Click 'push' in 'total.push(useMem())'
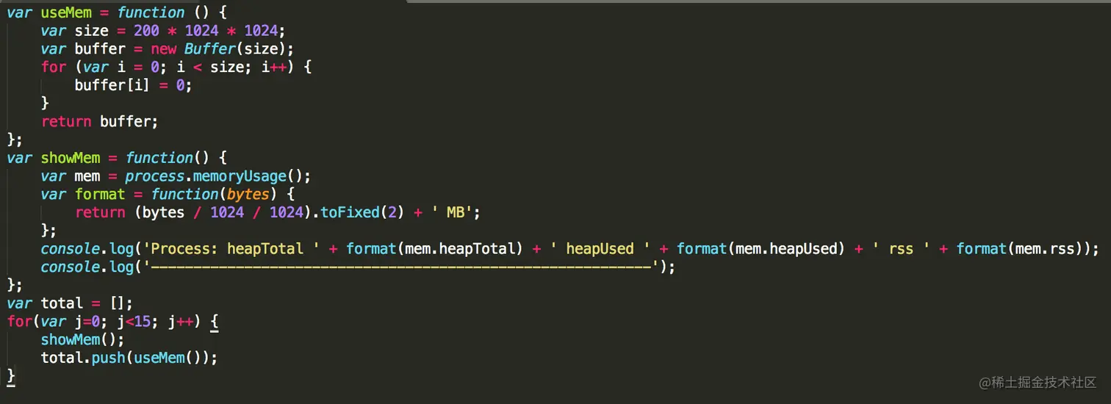This screenshot has width=1111, height=404. coord(109,358)
